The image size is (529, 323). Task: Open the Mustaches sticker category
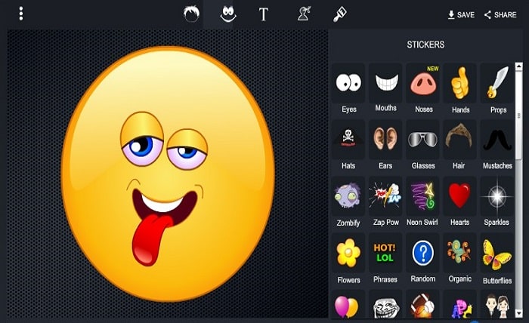coord(497,145)
